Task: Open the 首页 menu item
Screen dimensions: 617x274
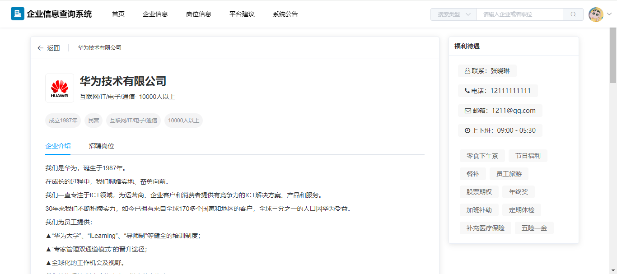Action: pos(118,14)
